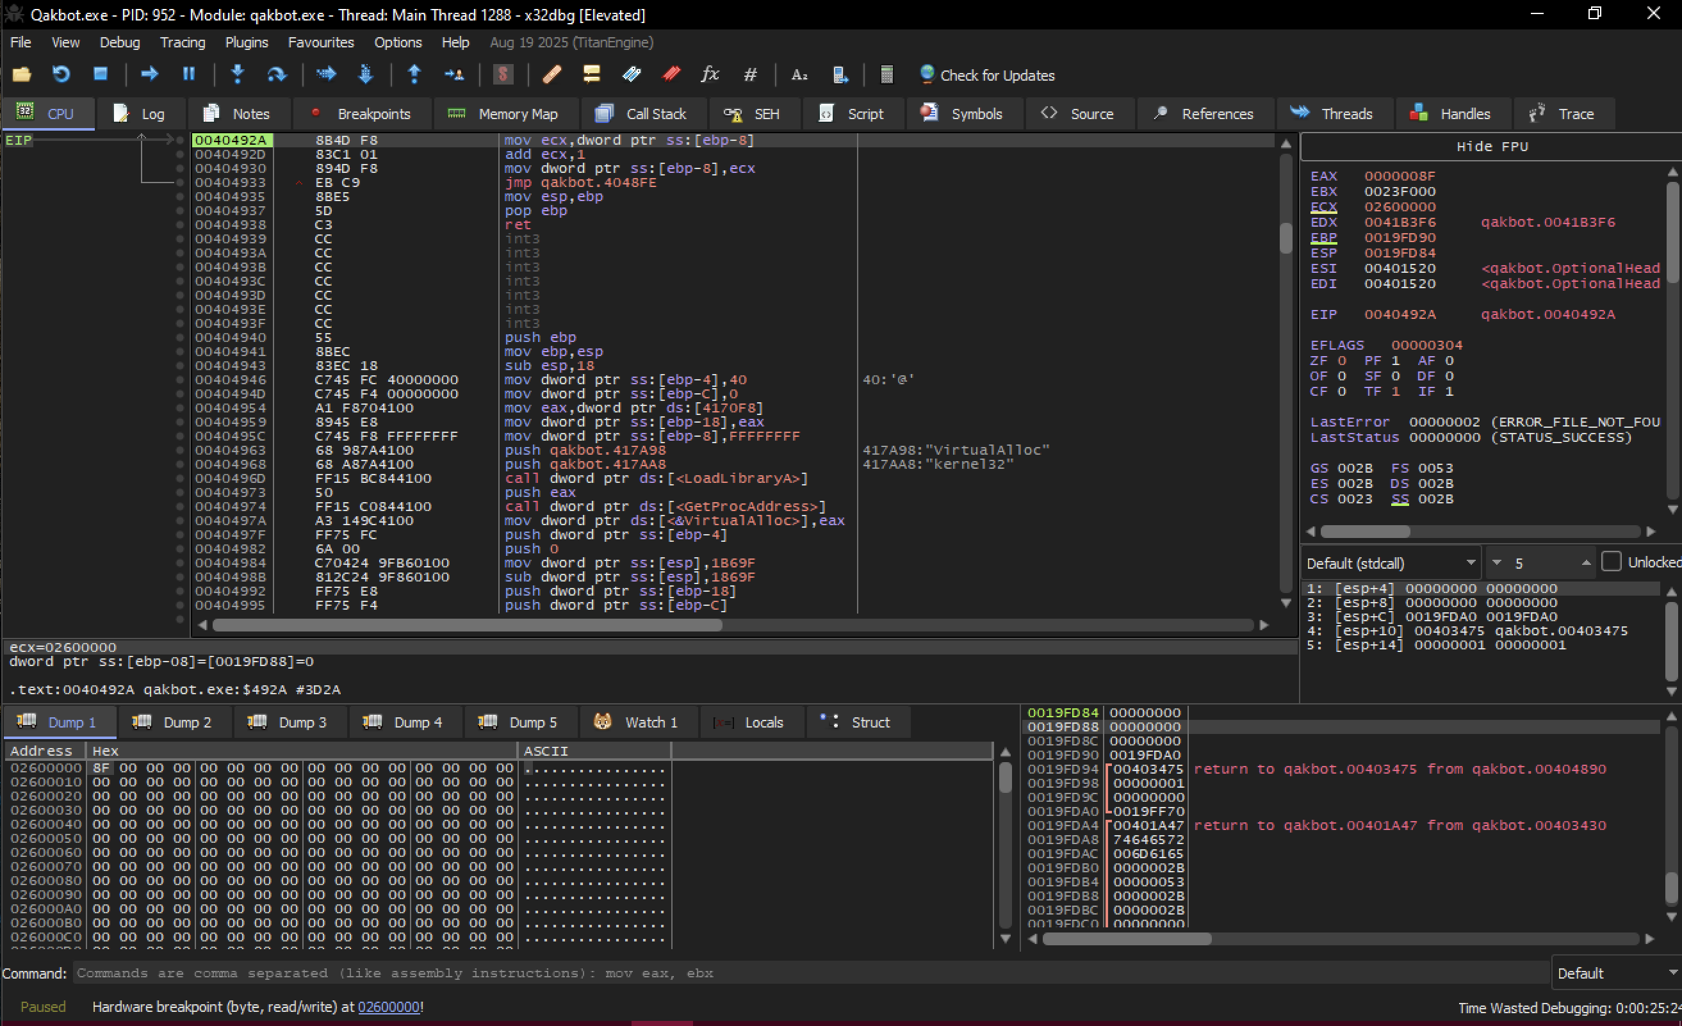Click the Step Over icon
1682x1026 pixels.
click(x=277, y=74)
